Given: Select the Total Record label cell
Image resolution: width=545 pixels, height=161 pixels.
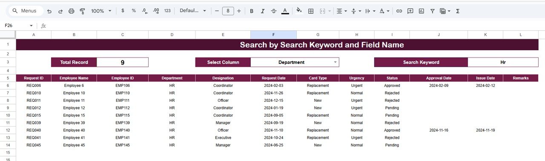Looking at the screenshot, I should coord(74,62).
